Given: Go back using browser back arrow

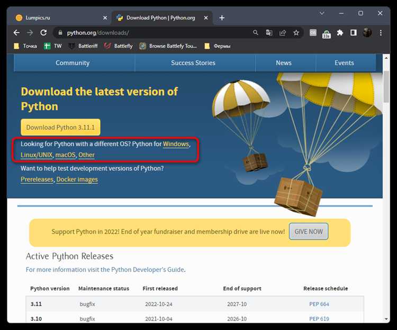Looking at the screenshot, I should tap(16, 33).
